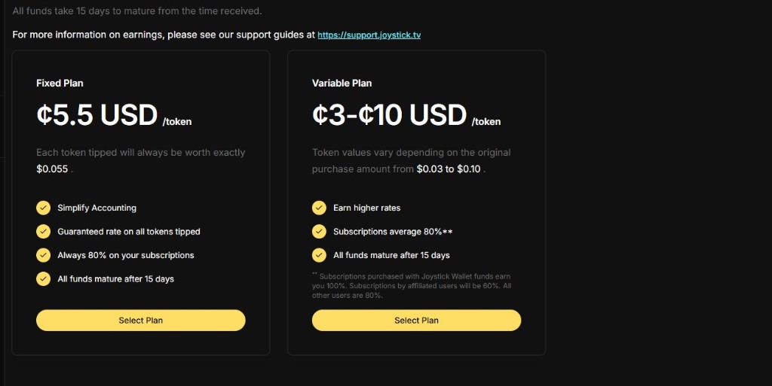Click the ¢5.5 USD price text
772x386 pixels.
click(x=97, y=115)
